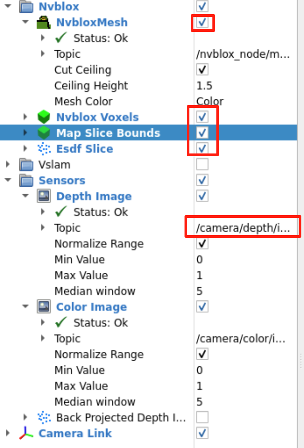The height and width of the screenshot is (448, 304).
Task: Enable Back Projected Depth display checkbox
Action: pos(202,417)
